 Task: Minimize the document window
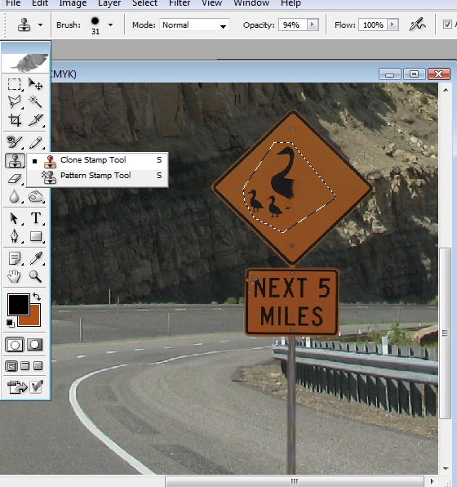click(x=390, y=74)
